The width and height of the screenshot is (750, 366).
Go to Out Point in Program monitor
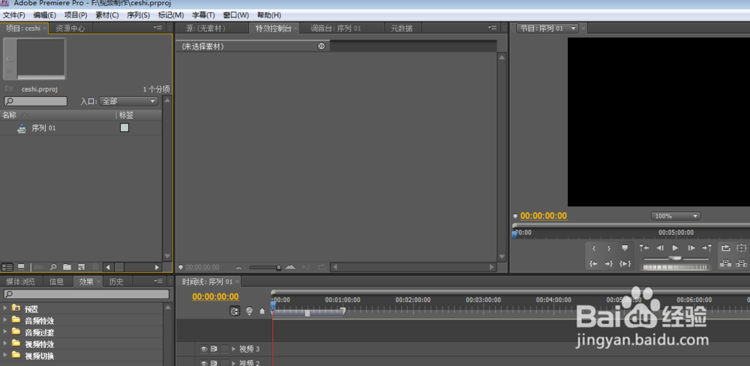point(609,263)
